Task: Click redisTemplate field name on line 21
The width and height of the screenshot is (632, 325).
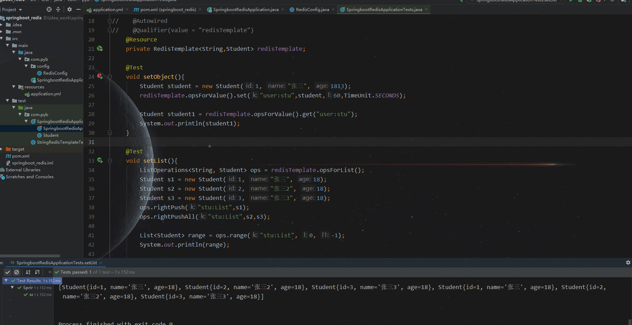Action: 280,49
